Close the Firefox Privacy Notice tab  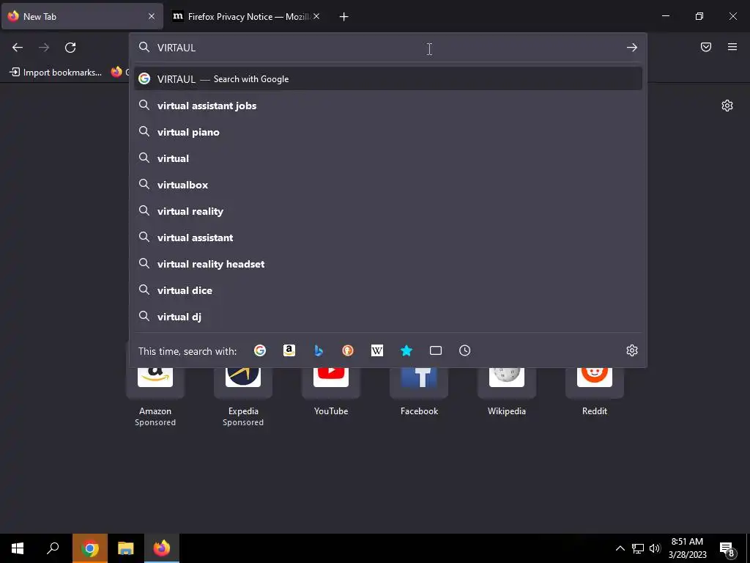(x=316, y=16)
